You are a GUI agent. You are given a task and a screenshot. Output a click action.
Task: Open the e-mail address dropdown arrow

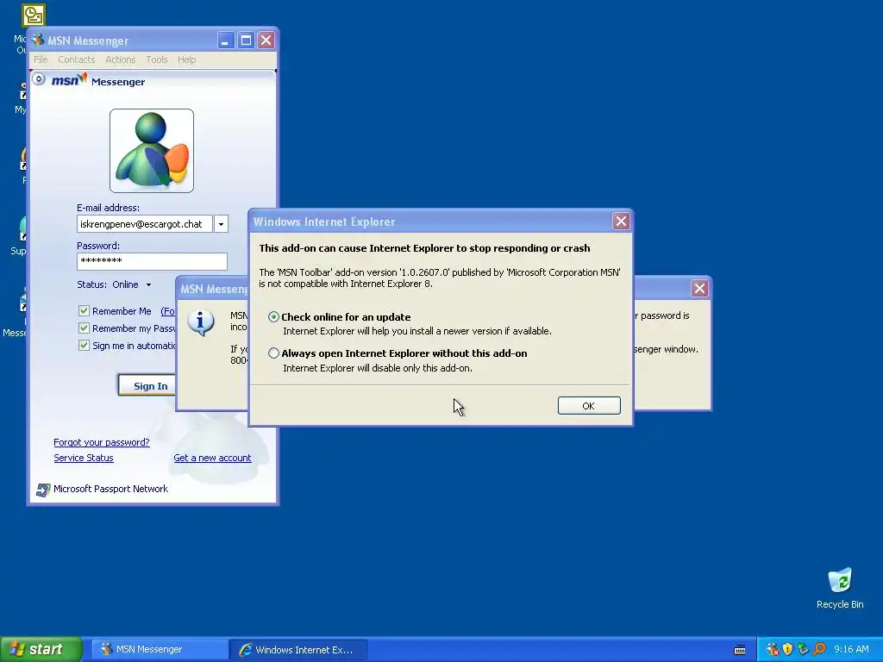221,224
